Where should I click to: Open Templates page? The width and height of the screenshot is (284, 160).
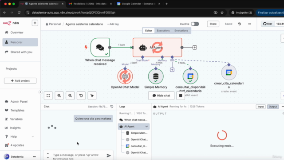[x=17, y=110]
